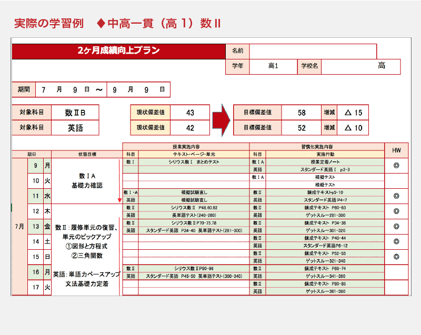This screenshot has width=421, height=335.
Task: Select date cell 10 for 火
Action: click(x=36, y=181)
